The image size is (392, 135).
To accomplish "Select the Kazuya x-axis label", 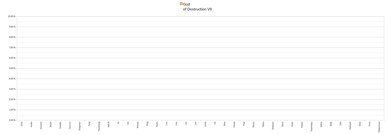I will tap(138, 125).
